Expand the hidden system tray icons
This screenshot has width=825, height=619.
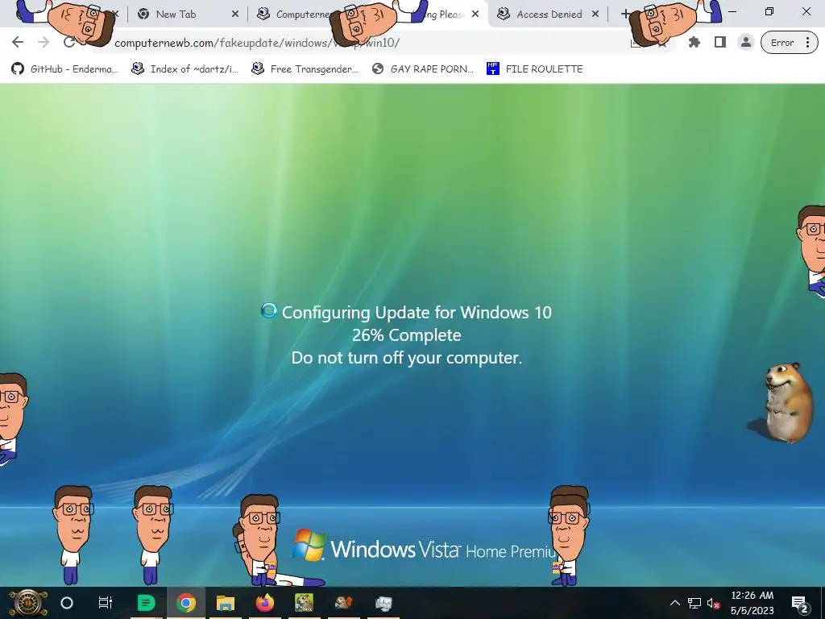(x=674, y=603)
